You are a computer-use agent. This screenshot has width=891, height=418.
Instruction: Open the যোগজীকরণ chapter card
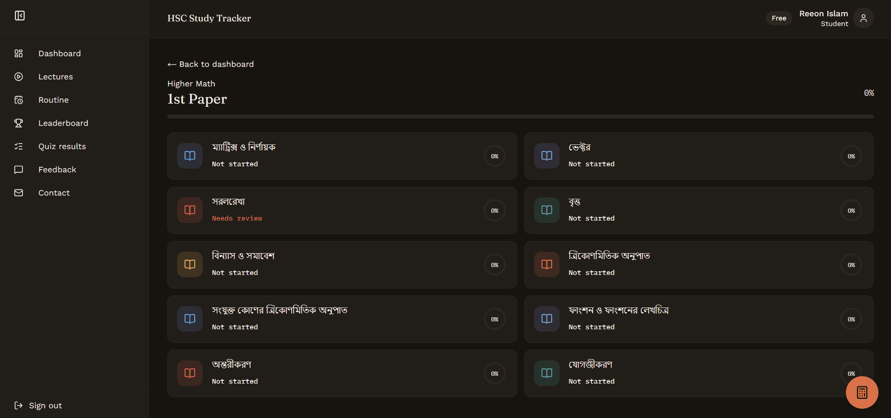click(x=699, y=373)
